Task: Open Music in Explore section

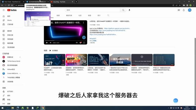Action: tap(9, 96)
